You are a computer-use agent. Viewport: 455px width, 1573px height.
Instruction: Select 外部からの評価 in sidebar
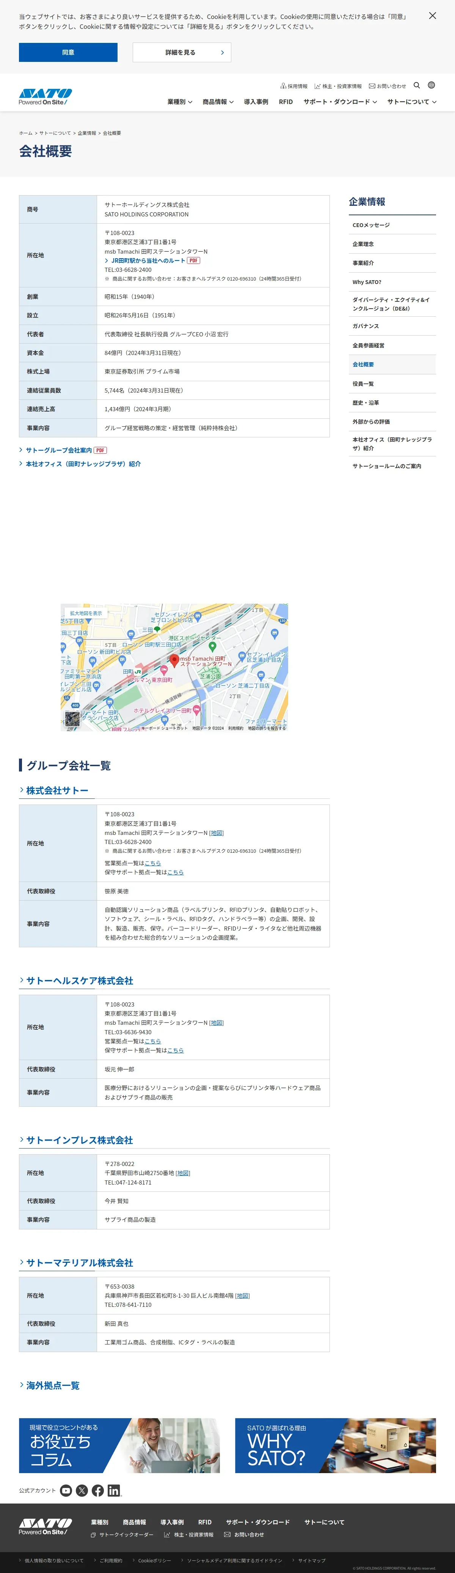click(x=392, y=422)
